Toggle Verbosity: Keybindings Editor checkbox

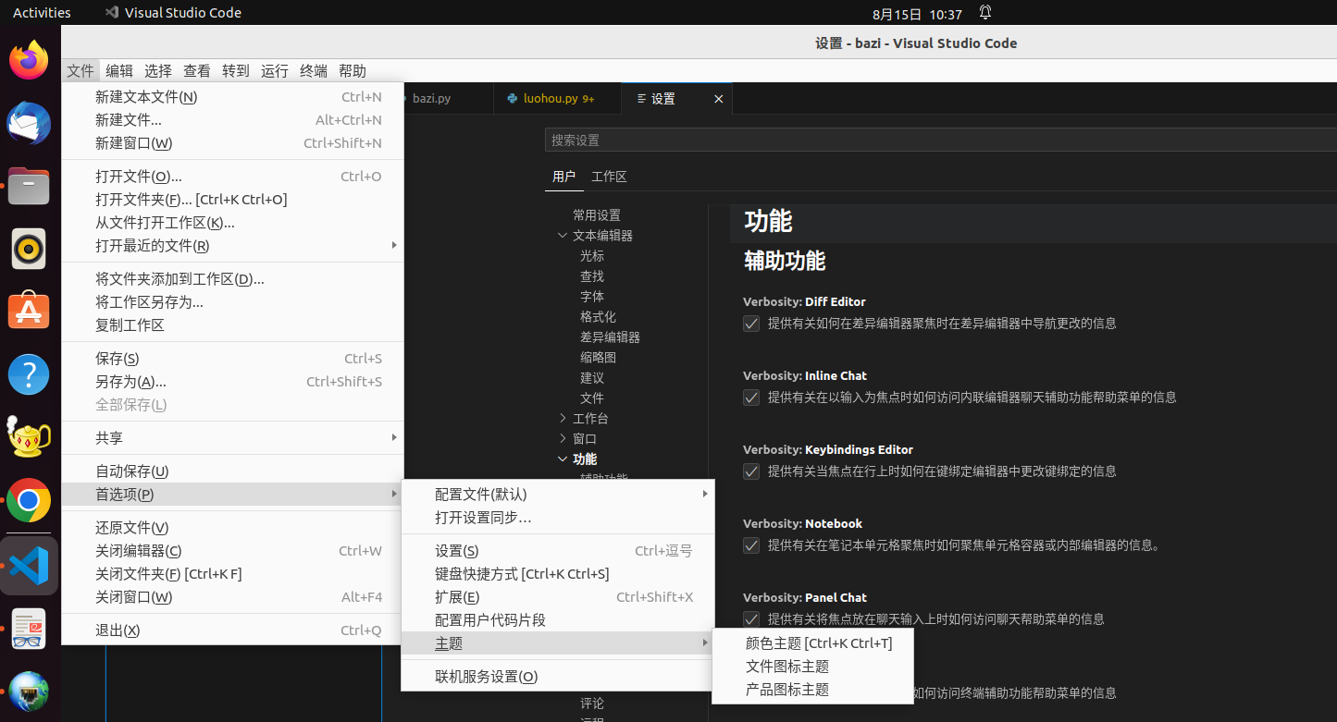pyautogui.click(x=751, y=471)
